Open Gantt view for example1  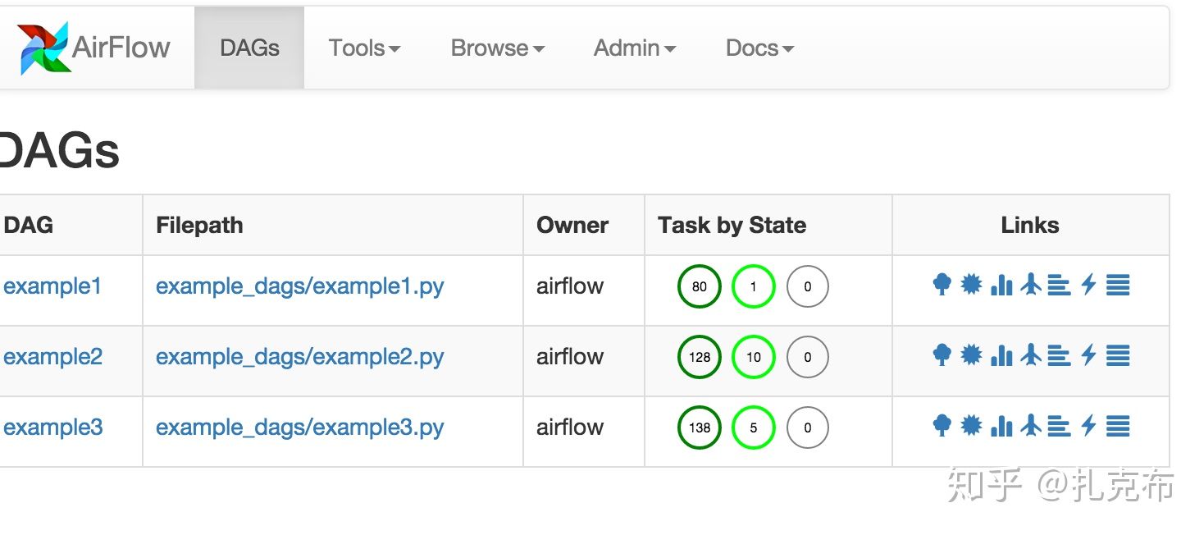point(1060,285)
